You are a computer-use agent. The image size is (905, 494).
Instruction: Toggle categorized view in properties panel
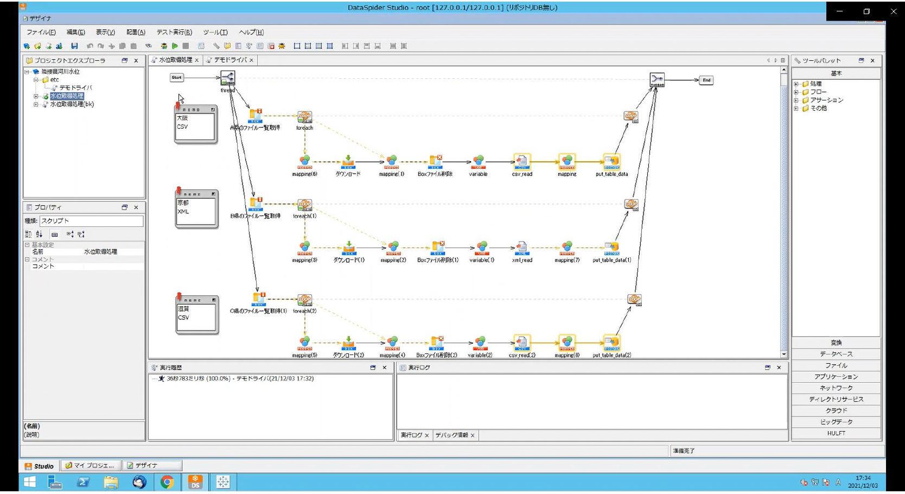tap(28, 235)
